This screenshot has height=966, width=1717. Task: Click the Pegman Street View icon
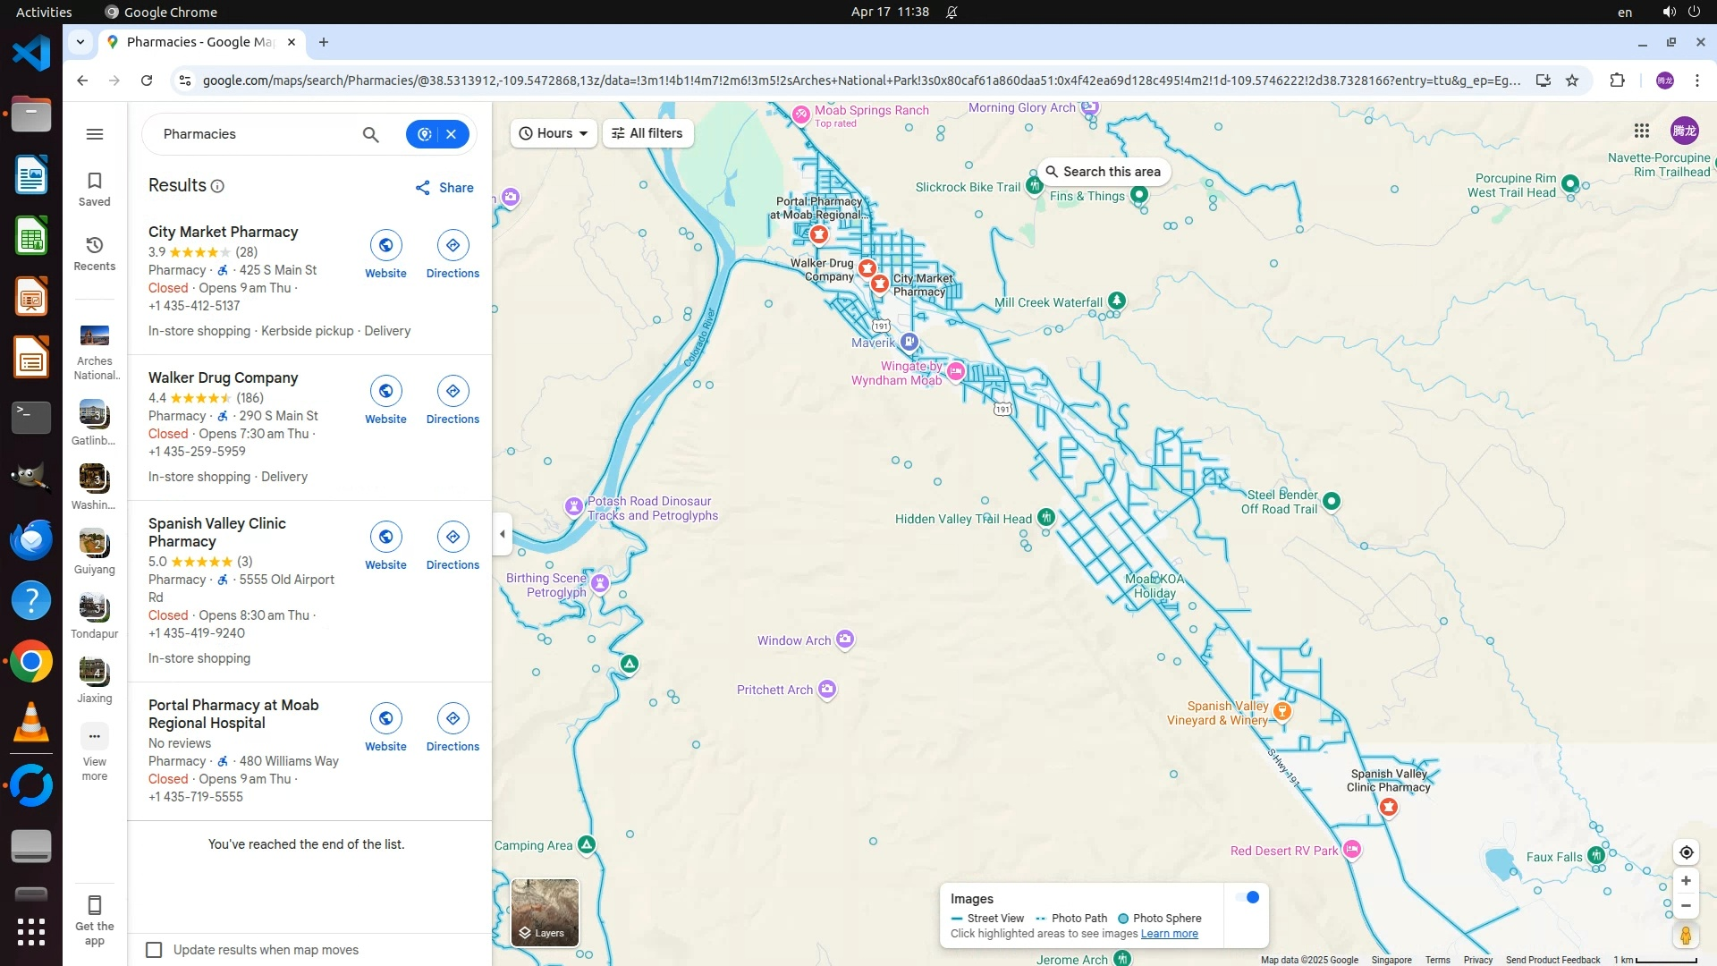coord(1685,936)
